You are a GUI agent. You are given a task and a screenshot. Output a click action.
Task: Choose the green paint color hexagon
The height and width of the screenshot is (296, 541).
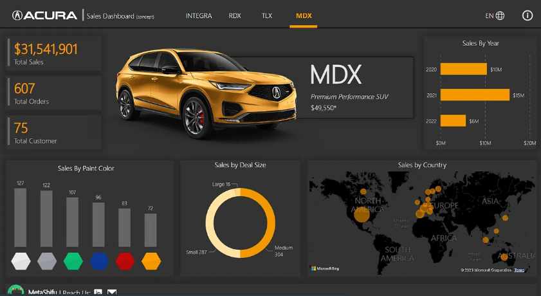click(x=73, y=261)
